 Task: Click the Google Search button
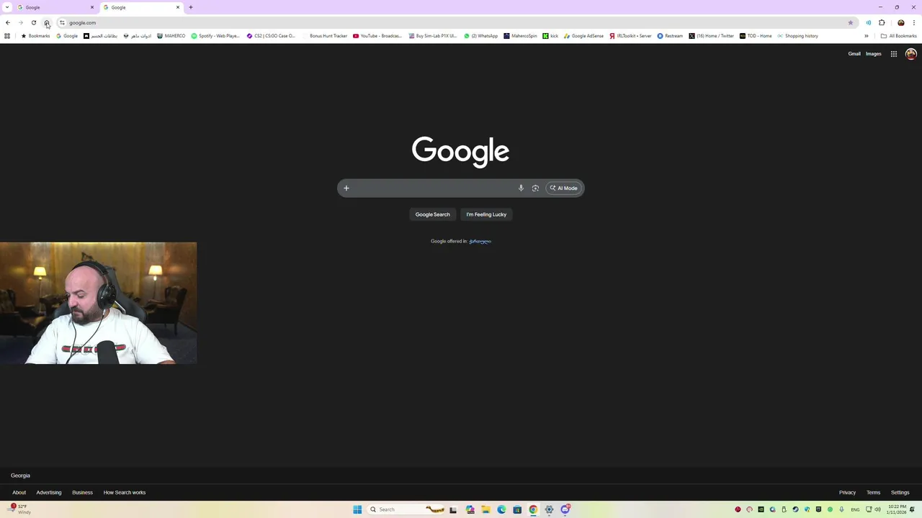[x=432, y=214]
